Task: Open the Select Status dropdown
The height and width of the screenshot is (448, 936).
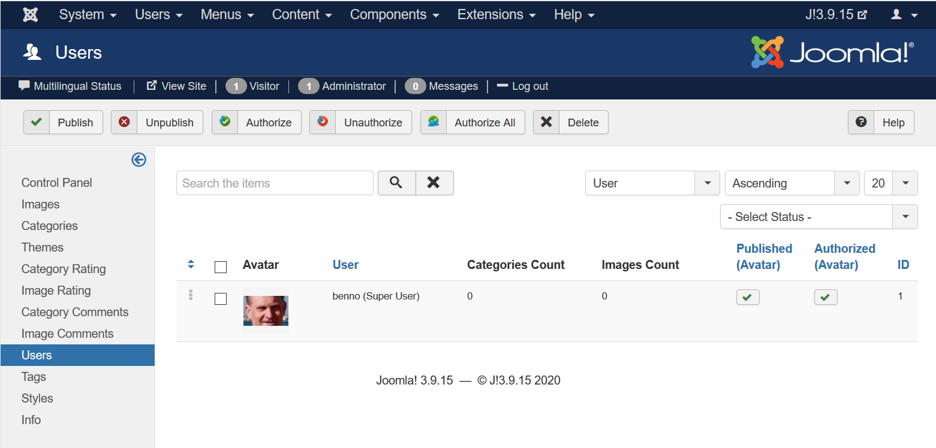Action: pyautogui.click(x=818, y=217)
